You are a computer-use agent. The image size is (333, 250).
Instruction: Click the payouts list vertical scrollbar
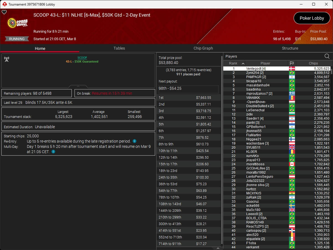221,150
